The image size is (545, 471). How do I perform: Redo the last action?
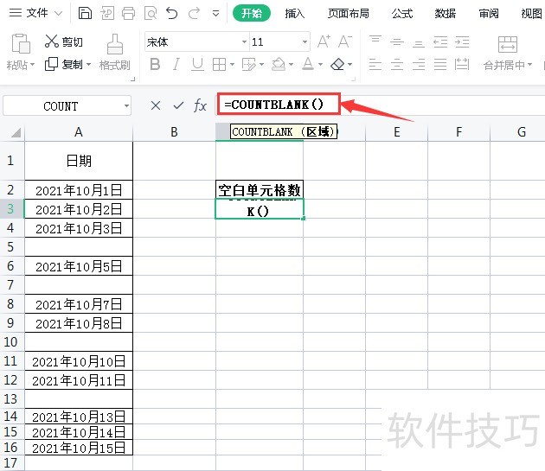[x=194, y=14]
